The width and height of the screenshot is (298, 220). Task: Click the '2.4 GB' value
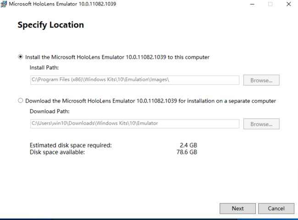tap(188, 145)
